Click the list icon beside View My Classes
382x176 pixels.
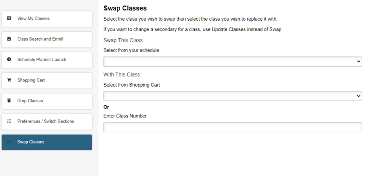pyautogui.click(x=9, y=18)
